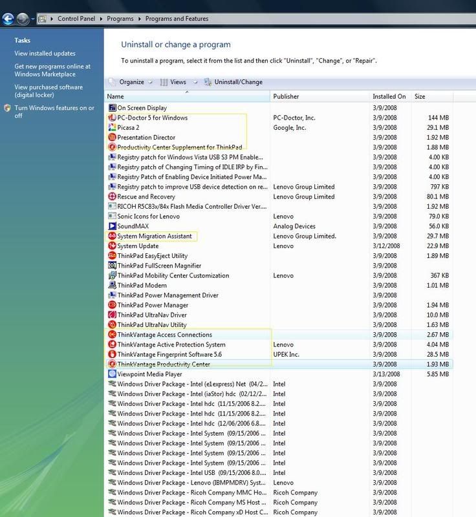Click Programs and Features breadcrumb
This screenshot has height=517, width=476.
click(177, 19)
